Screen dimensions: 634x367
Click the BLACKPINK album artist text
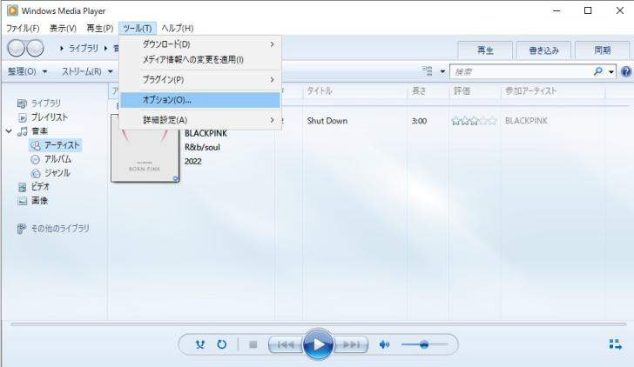(x=206, y=133)
